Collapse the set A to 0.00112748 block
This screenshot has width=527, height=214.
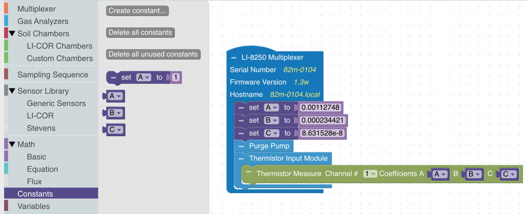point(241,108)
